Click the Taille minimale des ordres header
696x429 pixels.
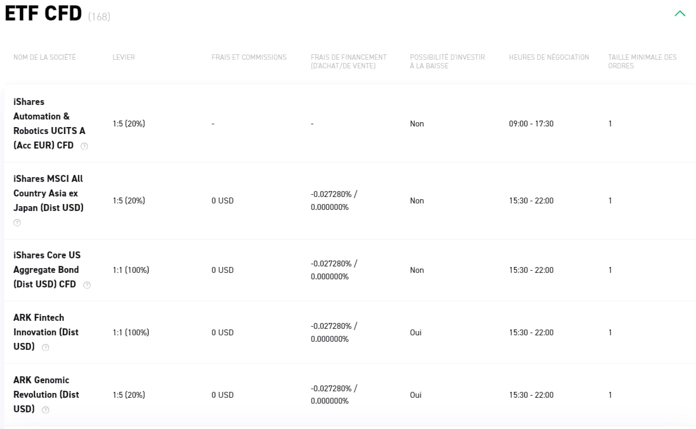pyautogui.click(x=642, y=61)
